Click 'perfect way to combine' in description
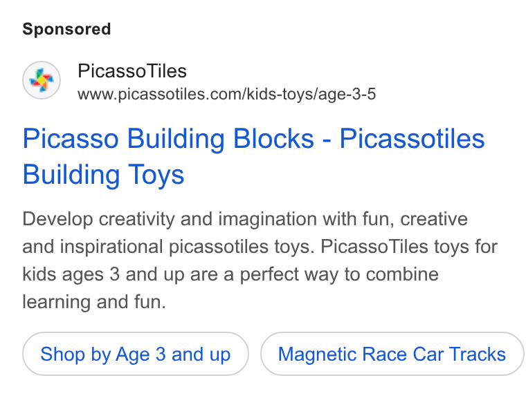The width and height of the screenshot is (526, 398). click(339, 275)
